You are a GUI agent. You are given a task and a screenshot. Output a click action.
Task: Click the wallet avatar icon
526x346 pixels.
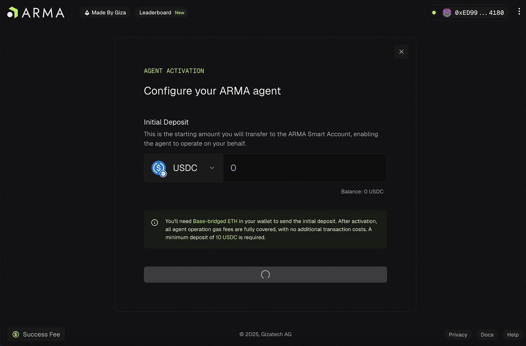click(447, 13)
